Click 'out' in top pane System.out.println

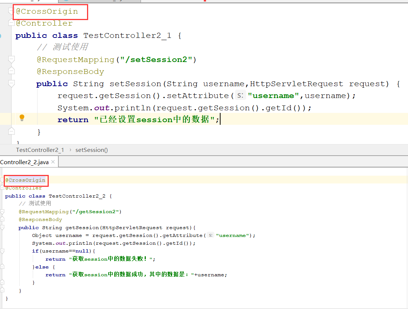pos(102,108)
